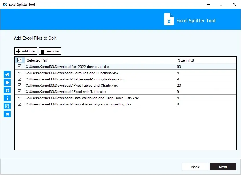241x175 pixels.
Task: Uncheck the fsi-2022-download.xlsx file
Action: click(19, 66)
